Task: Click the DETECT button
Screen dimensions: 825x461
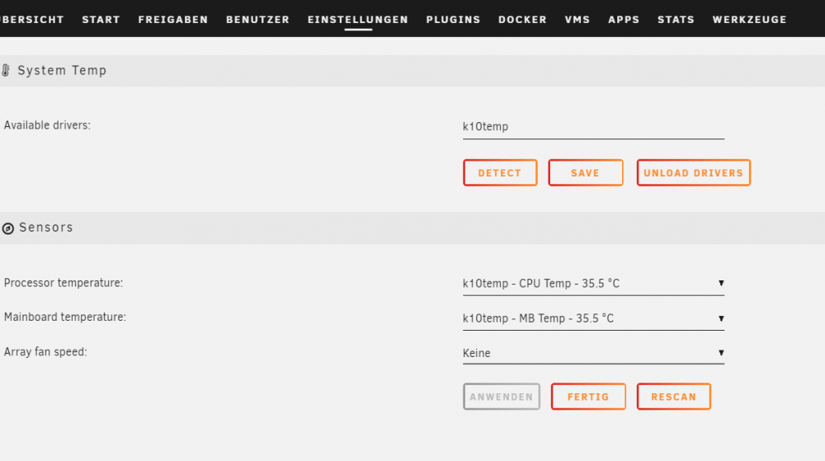Action: [x=500, y=173]
